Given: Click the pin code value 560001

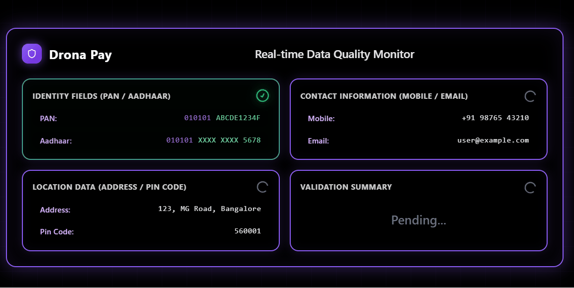Looking at the screenshot, I should pos(247,231).
